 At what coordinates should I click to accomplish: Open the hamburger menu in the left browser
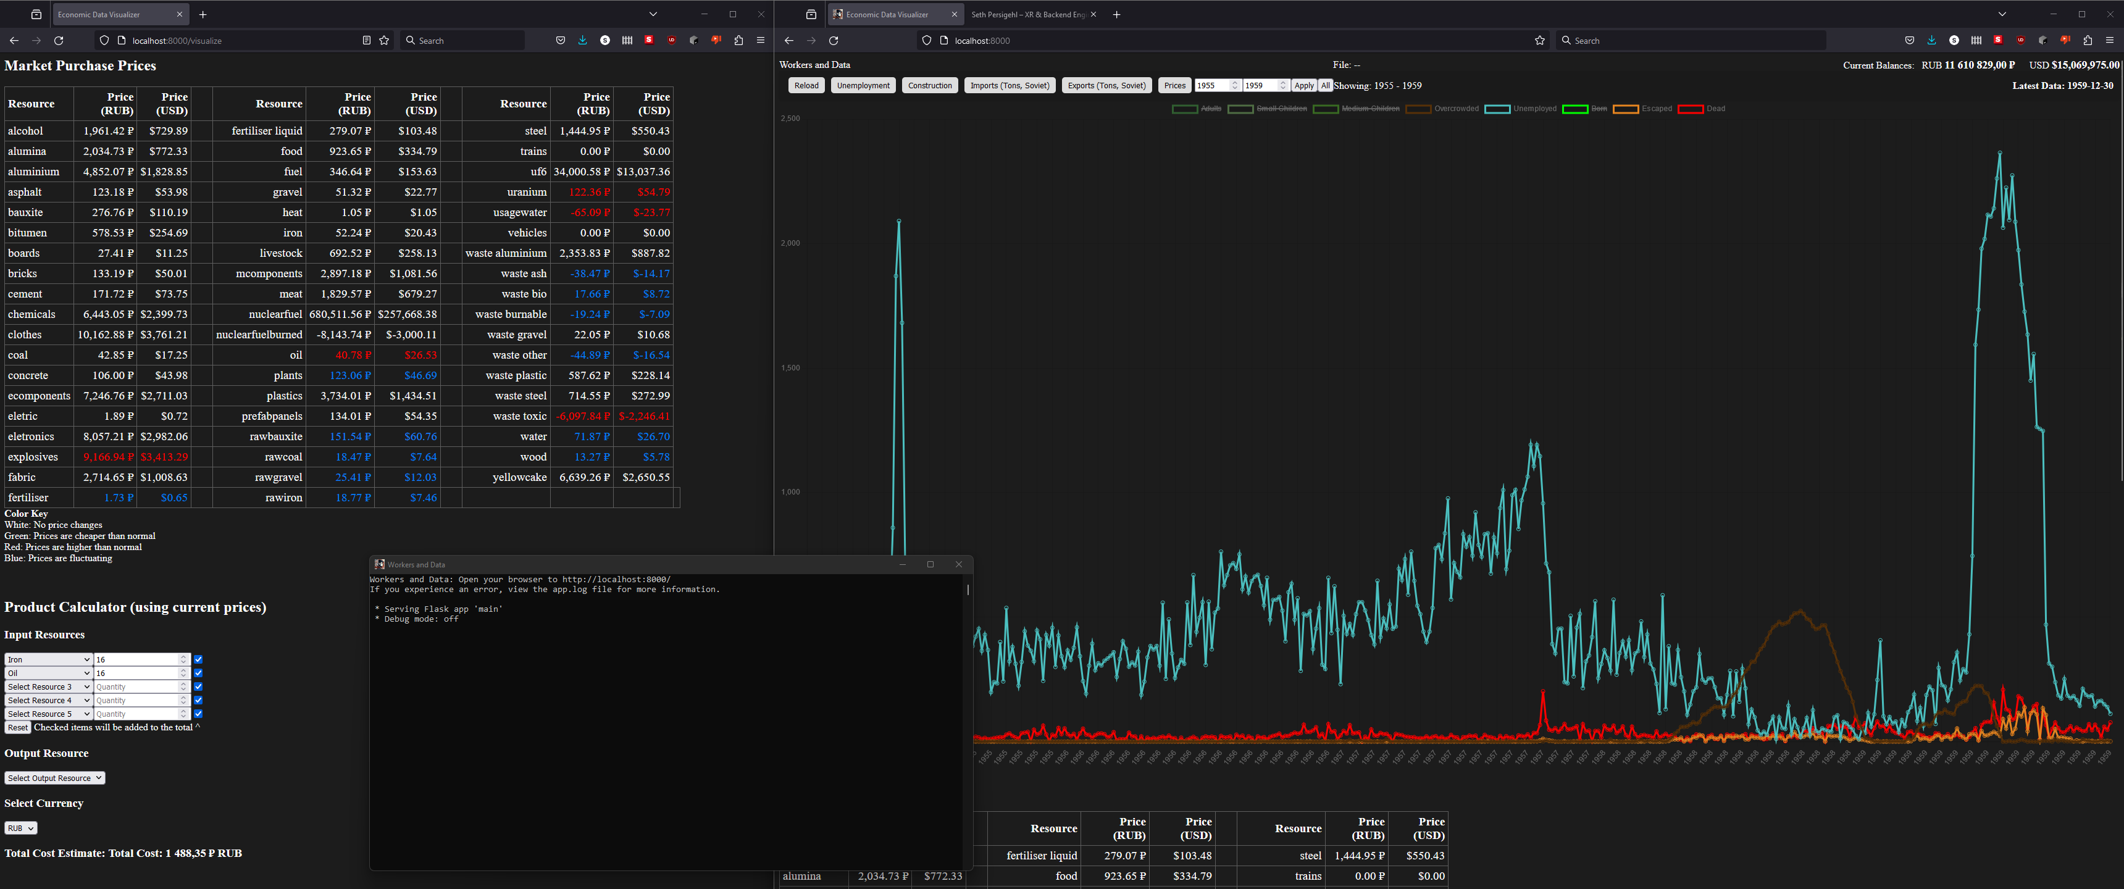pyautogui.click(x=760, y=40)
